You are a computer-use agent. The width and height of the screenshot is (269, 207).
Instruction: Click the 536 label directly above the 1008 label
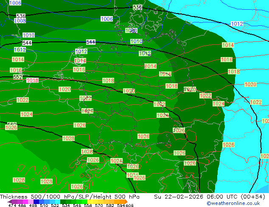click(x=21, y=16)
